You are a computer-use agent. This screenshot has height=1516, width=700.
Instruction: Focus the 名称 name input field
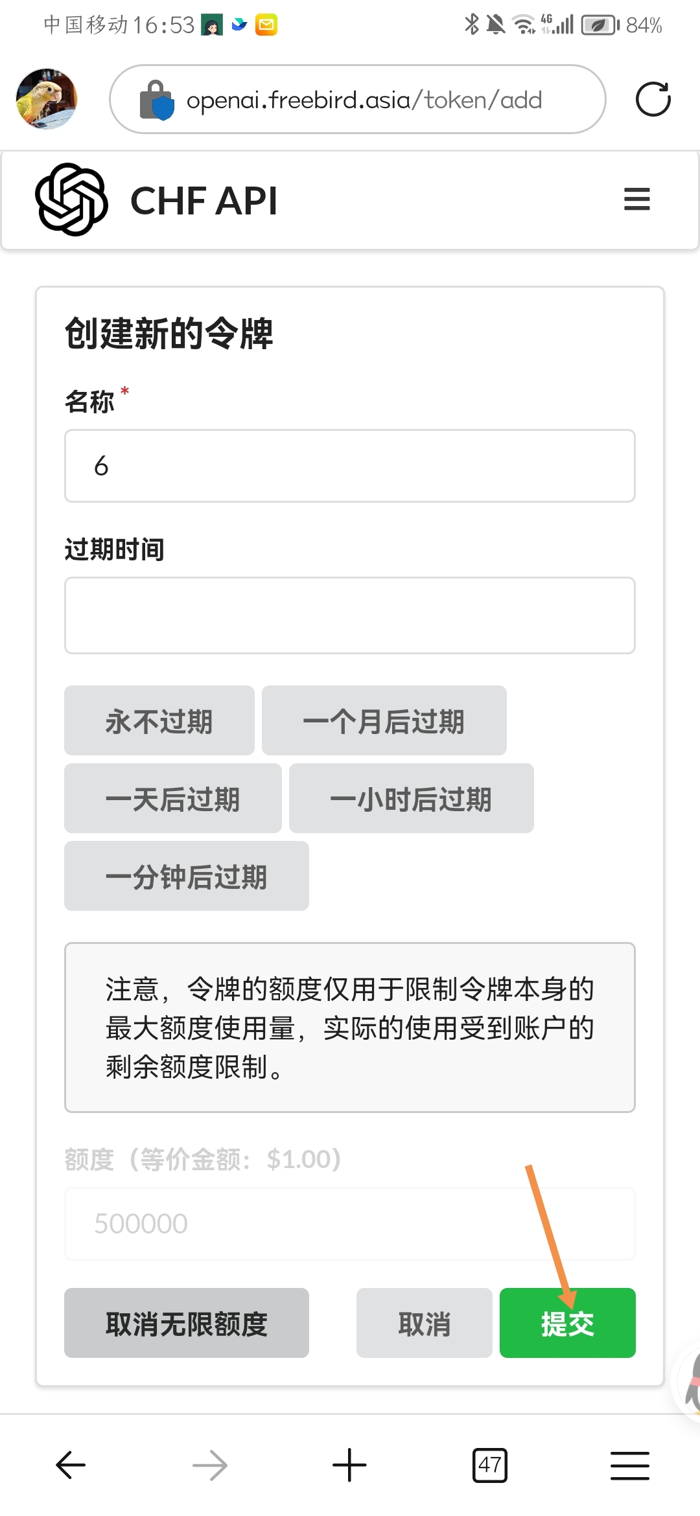pos(350,466)
